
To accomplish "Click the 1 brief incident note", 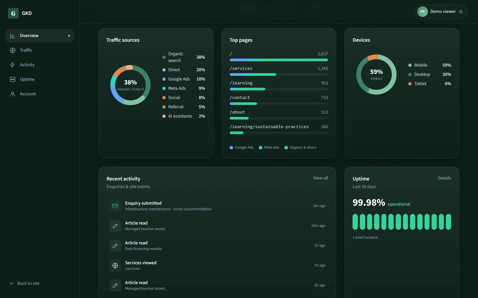I will pos(366,238).
